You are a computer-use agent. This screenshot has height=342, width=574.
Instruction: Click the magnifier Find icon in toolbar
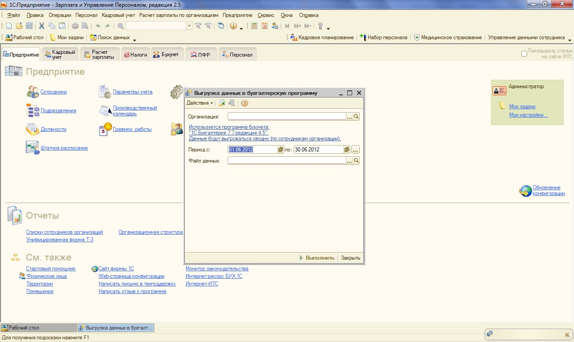121,26
